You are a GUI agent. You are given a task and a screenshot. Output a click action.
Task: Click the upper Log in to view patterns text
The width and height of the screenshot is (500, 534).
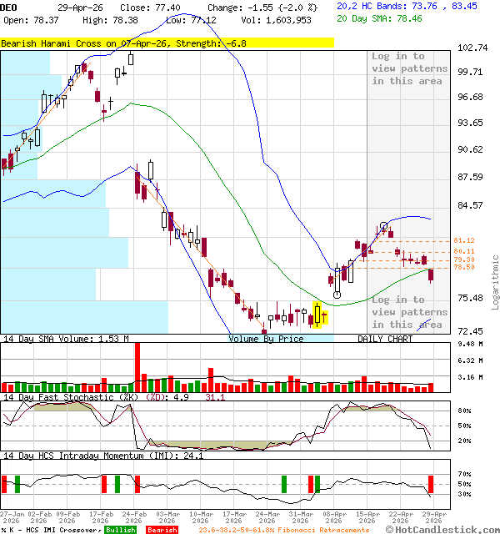coord(409,68)
